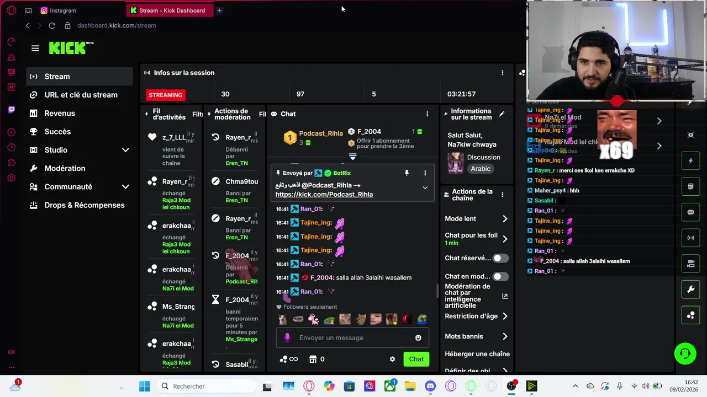707x397 pixels.
Task: Click the Envoyer un message field
Action: pos(352,338)
